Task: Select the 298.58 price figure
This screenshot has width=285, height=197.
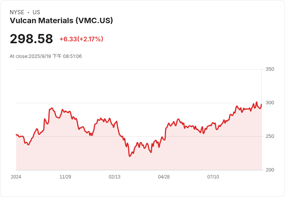Action: click(31, 39)
